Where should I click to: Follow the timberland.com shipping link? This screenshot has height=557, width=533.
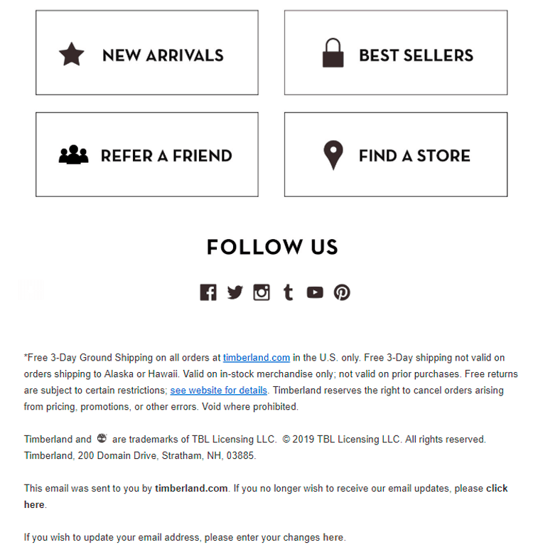point(257,357)
